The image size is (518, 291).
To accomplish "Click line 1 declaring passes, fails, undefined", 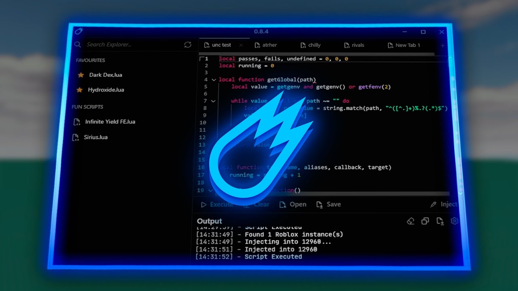I will tap(283, 59).
